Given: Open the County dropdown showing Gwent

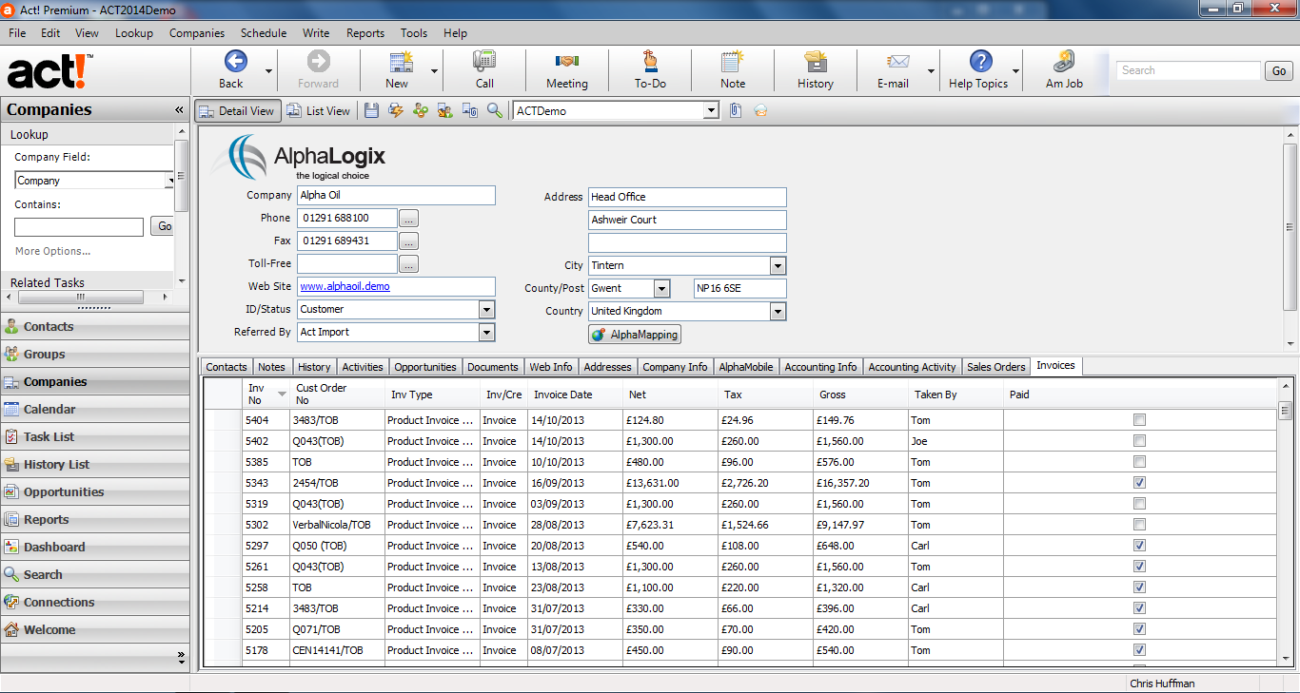Looking at the screenshot, I should coord(661,288).
